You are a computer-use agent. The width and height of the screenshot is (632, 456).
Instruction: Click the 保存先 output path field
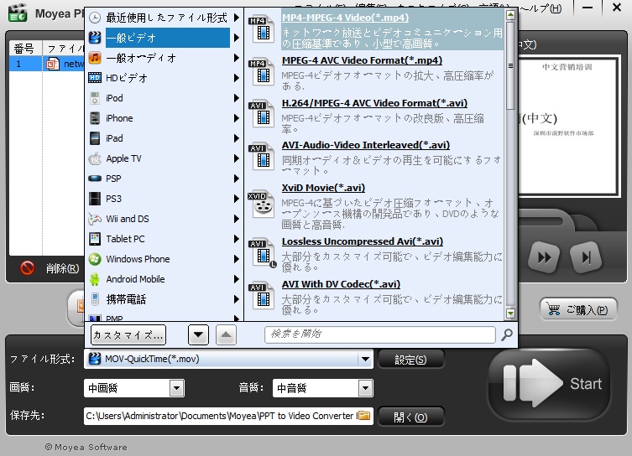(221, 416)
